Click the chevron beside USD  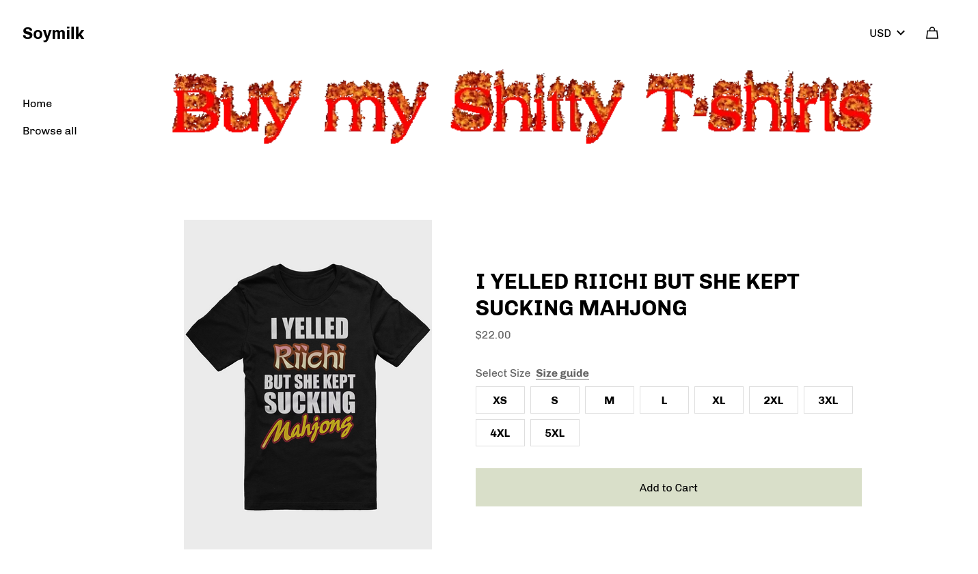click(x=901, y=33)
